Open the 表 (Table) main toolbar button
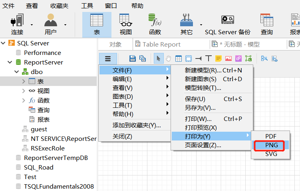 (97, 24)
